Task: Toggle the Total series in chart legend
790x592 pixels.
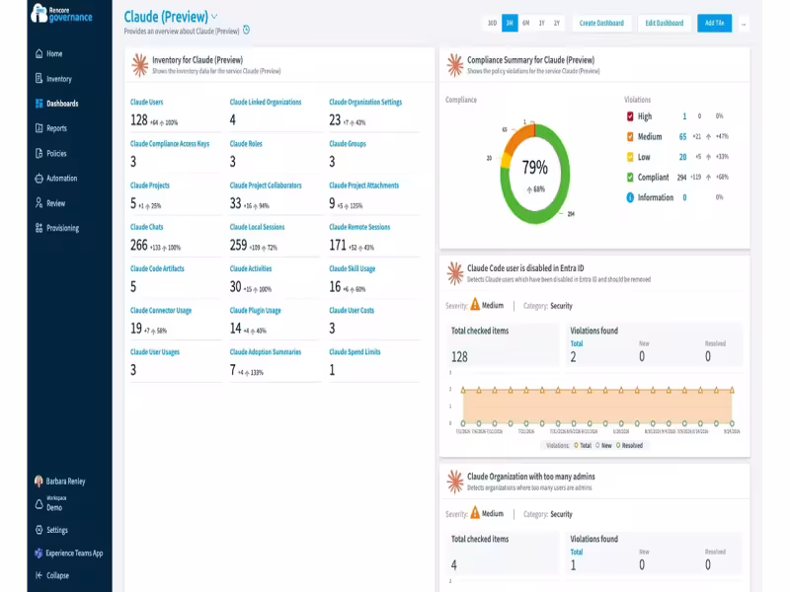Action: pos(583,445)
